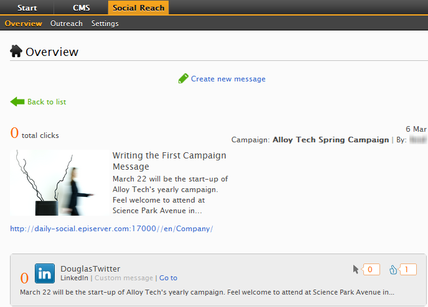Select the Social Reach tab

point(137,8)
